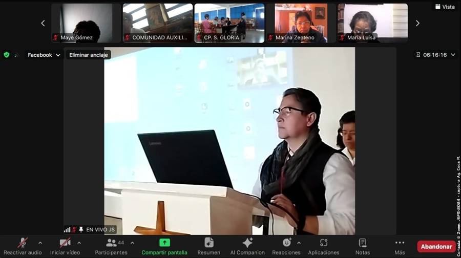Select Maria Luisa video thumbnail
Screen dimensions: 461x258
(x=372, y=23)
